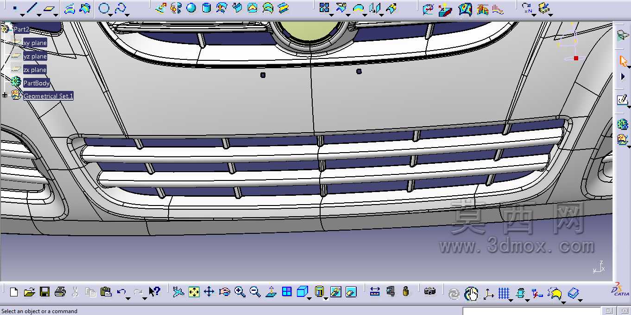The width and height of the screenshot is (631, 315).
Task: Open the Point tool dropdown arrow
Action: [22, 15]
